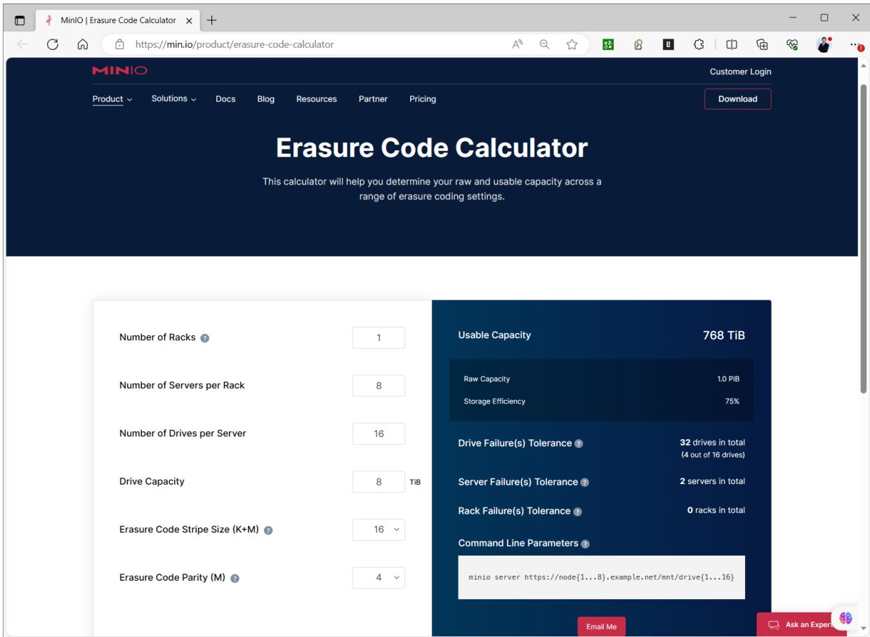870x637 pixels.
Task: Open split screen icon
Action: pos(732,44)
